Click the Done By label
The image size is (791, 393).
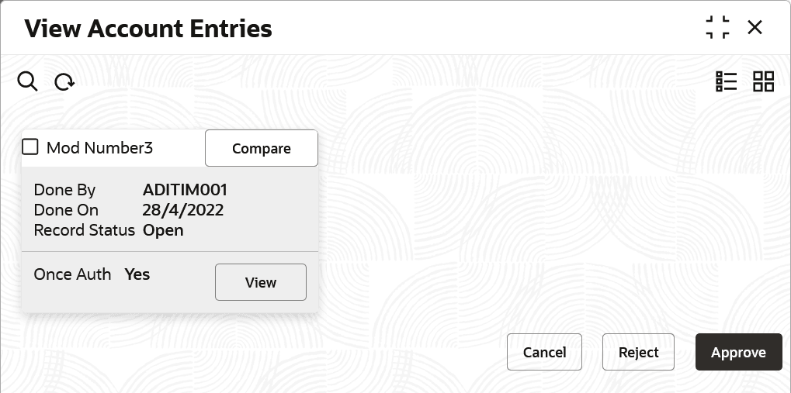[64, 190]
